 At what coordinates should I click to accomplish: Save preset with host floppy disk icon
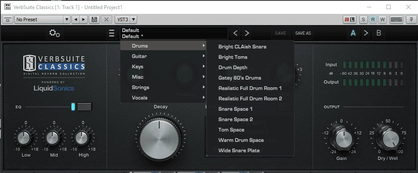coord(94,19)
